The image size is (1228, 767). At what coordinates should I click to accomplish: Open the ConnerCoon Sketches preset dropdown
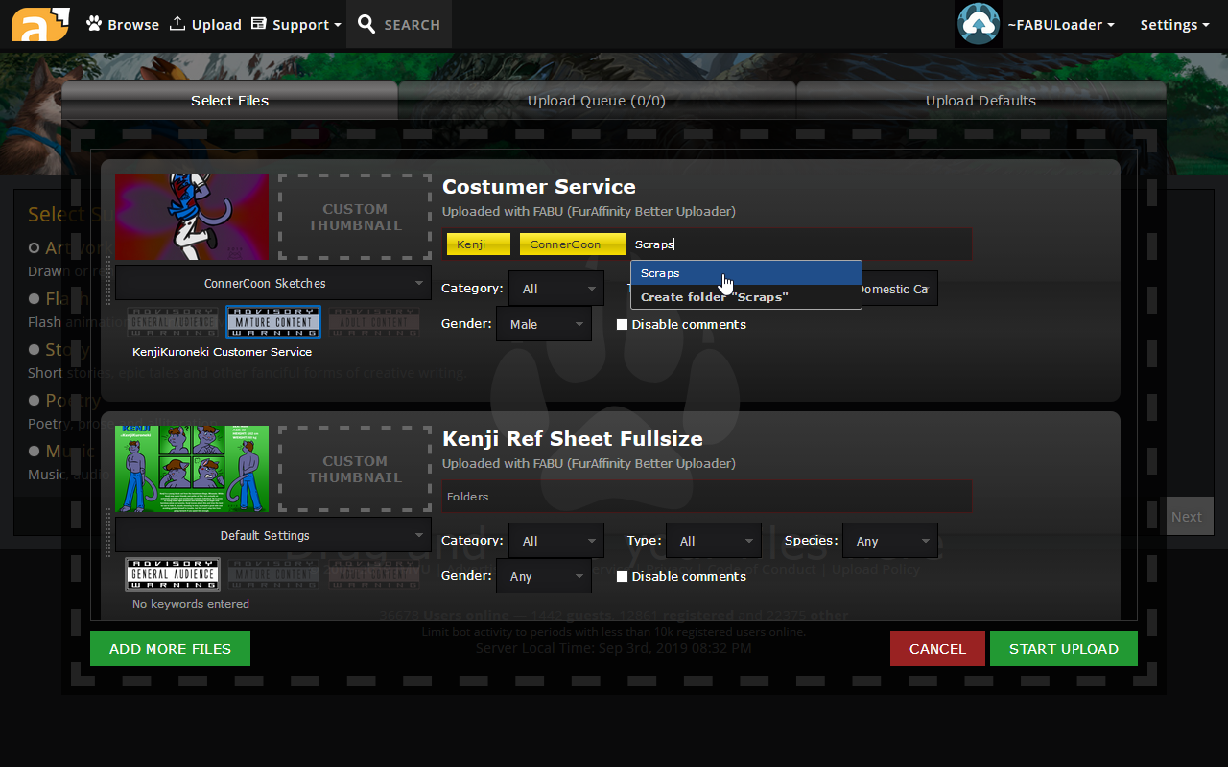273,283
